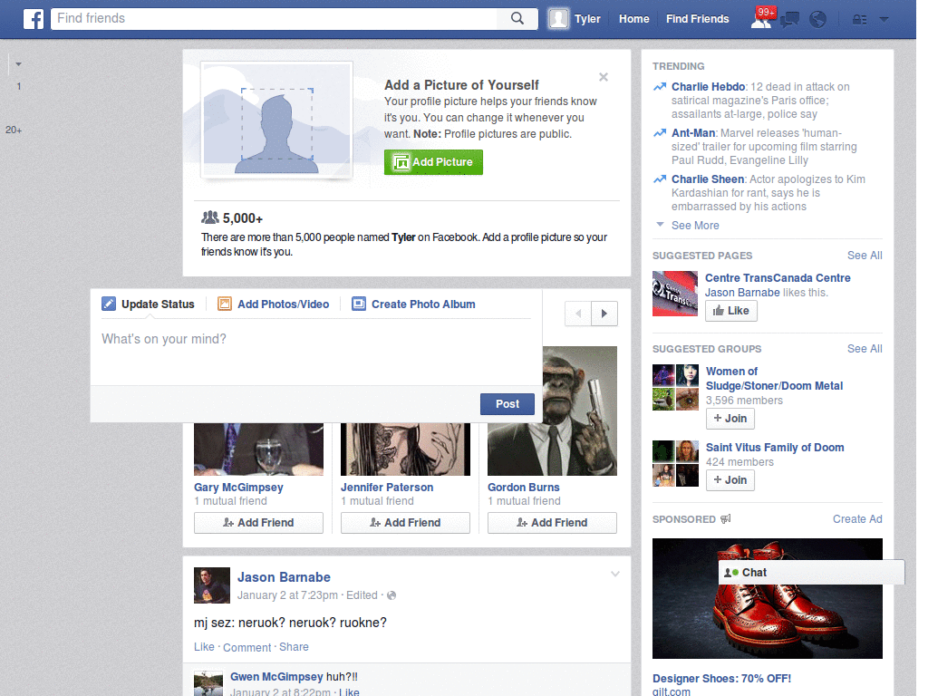Add Gary McGimpsey as friend
The width and height of the screenshot is (928, 696).
coord(258,523)
